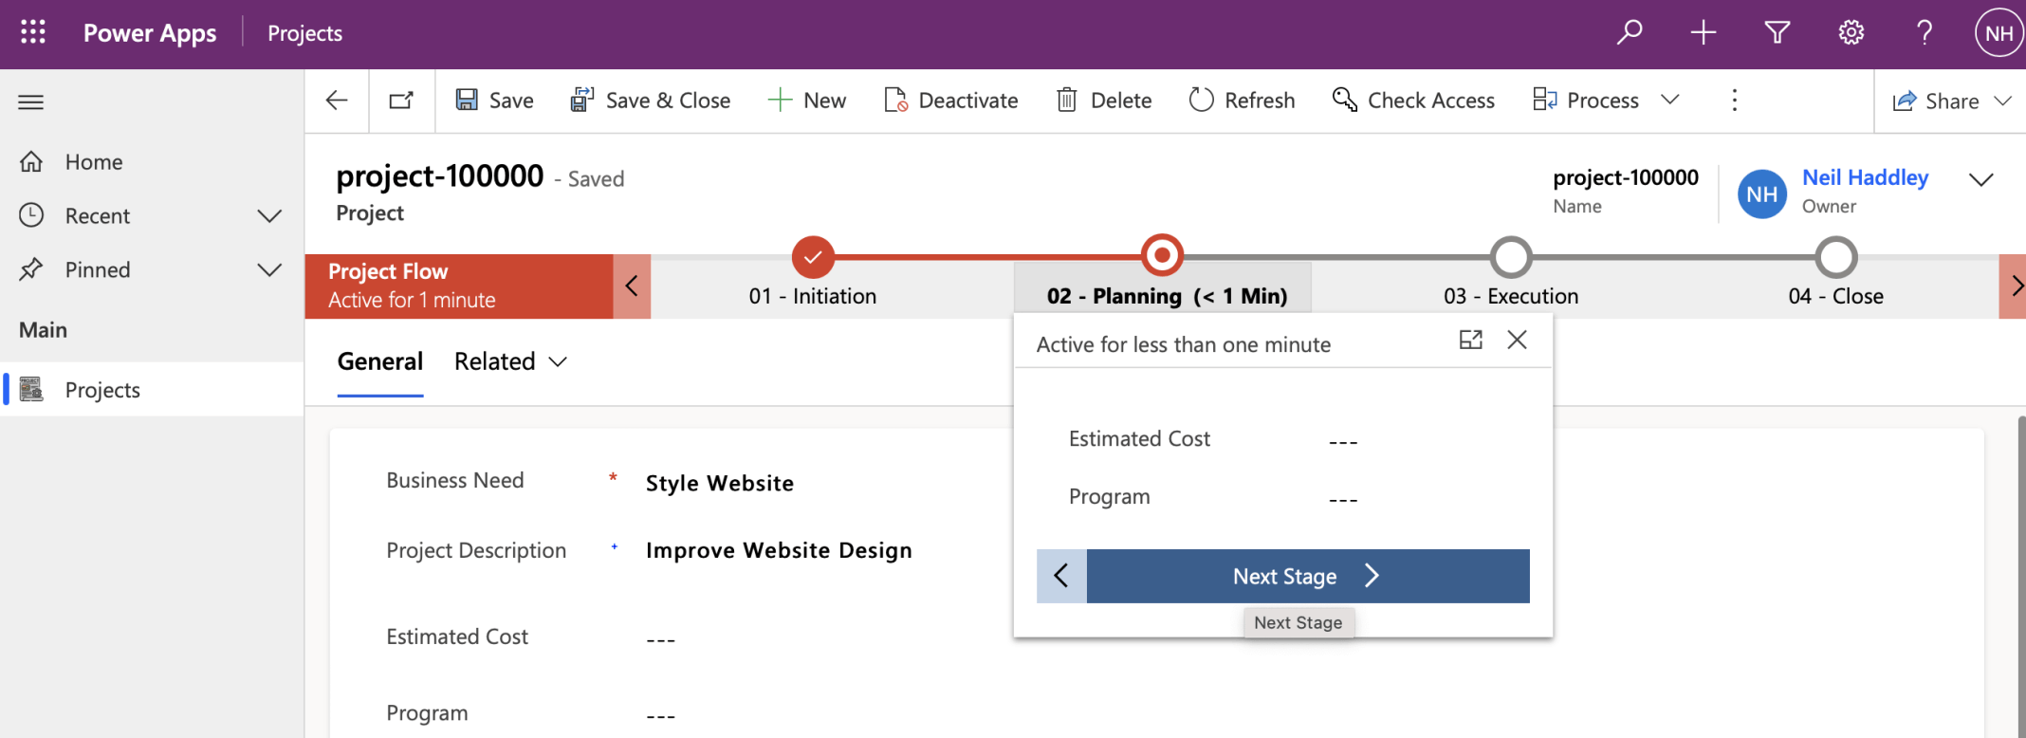The height and width of the screenshot is (738, 2026).
Task: Dock the Planning stage flyout
Action: click(1470, 340)
